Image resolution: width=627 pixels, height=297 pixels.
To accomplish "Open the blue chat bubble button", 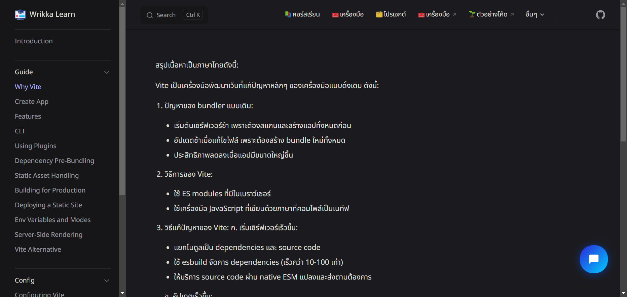I will coord(594,259).
